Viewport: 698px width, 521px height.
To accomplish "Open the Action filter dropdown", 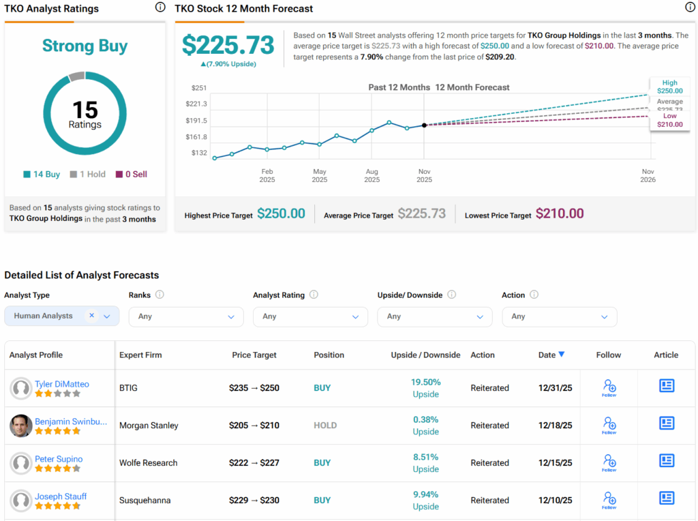I will 559,316.
